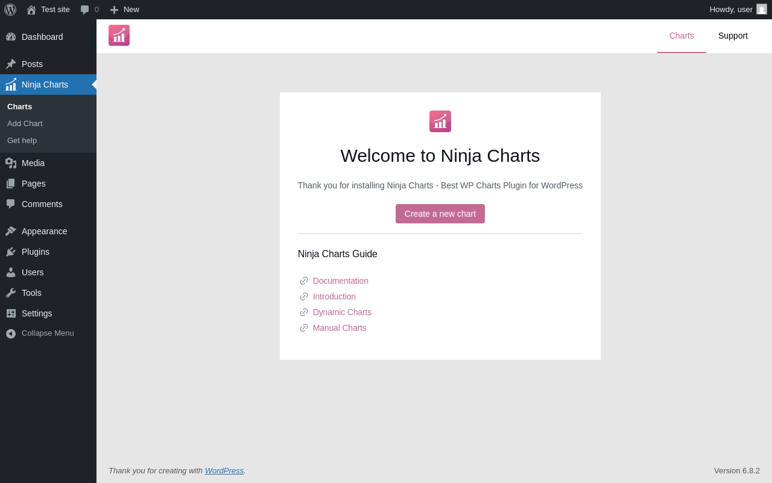Viewport: 772px width, 483px height.
Task: Click the link icon beside Manual Charts
Action: 304,328
